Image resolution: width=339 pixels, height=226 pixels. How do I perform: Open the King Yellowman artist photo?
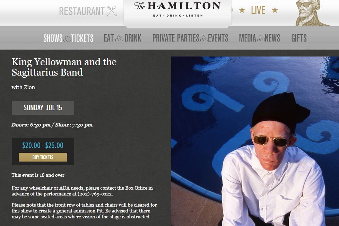pos(255,141)
